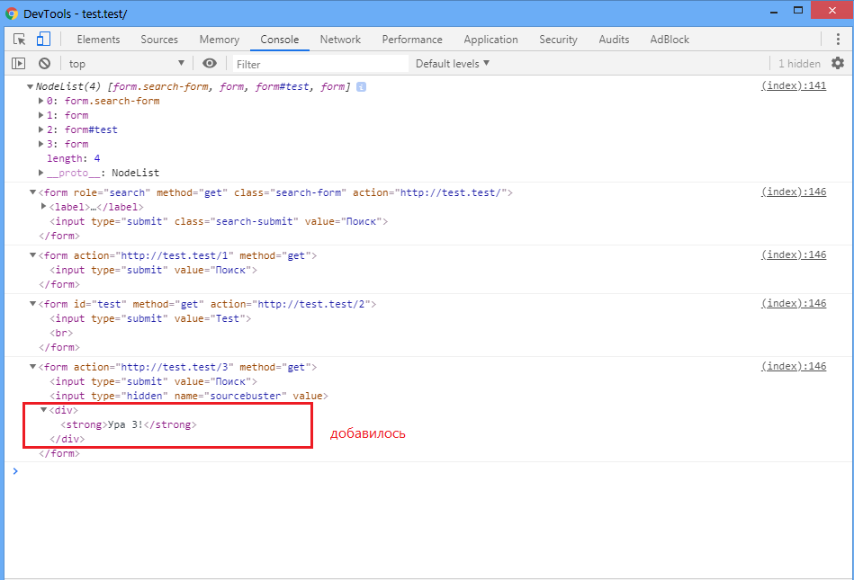Viewport: 854px width, 580px height.
Task: Switch to the Security tab
Action: click(558, 40)
